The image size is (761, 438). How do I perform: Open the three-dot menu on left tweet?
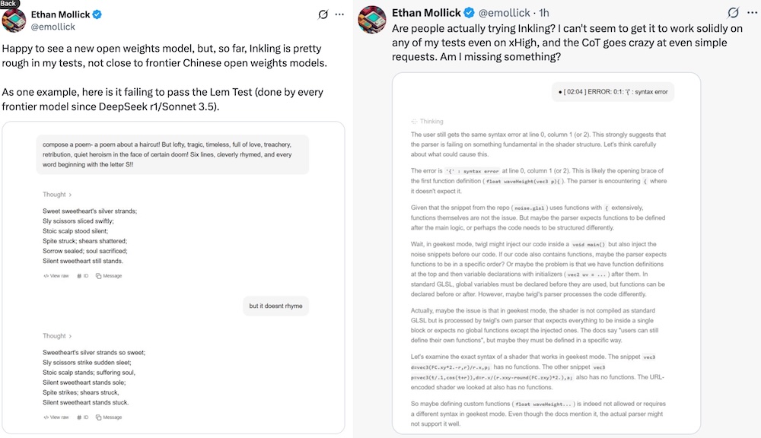tap(339, 14)
